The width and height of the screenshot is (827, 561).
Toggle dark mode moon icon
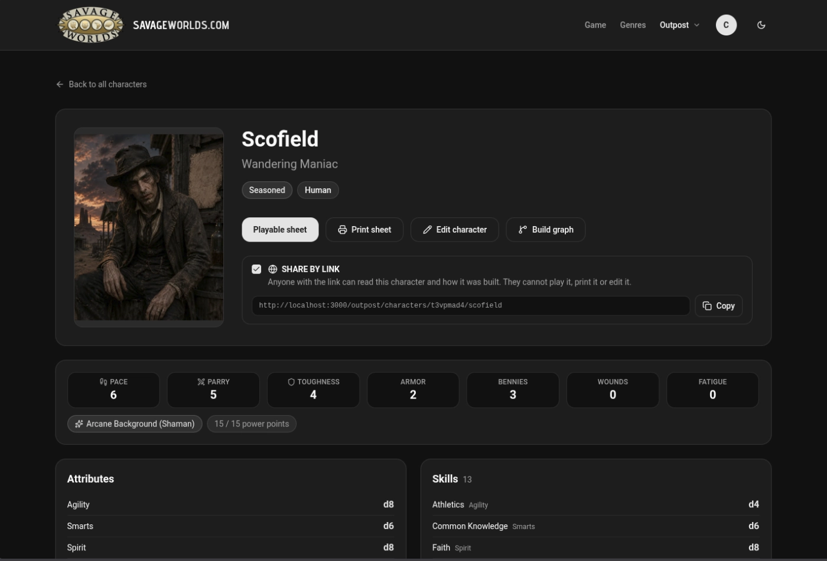pyautogui.click(x=761, y=25)
